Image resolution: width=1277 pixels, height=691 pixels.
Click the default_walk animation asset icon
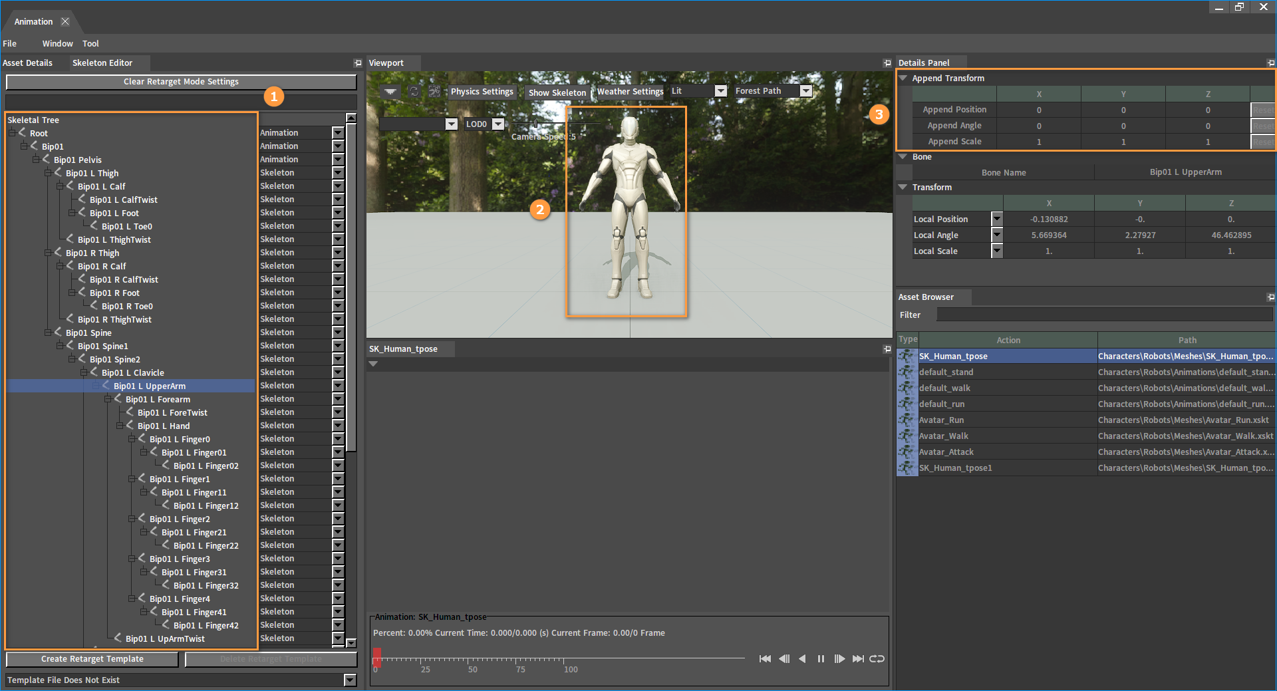click(x=907, y=388)
